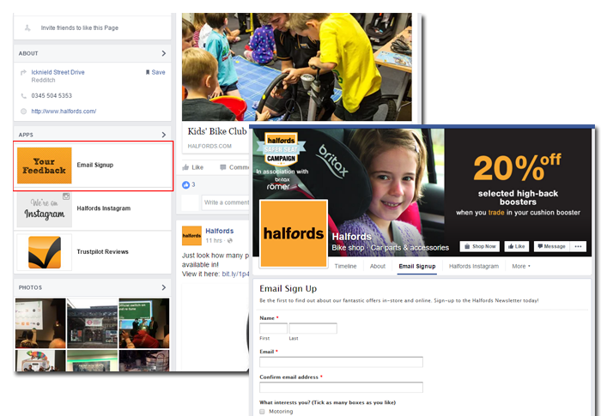Open the More dropdown on page tabs
This screenshot has height=416, width=601.
[x=521, y=266]
